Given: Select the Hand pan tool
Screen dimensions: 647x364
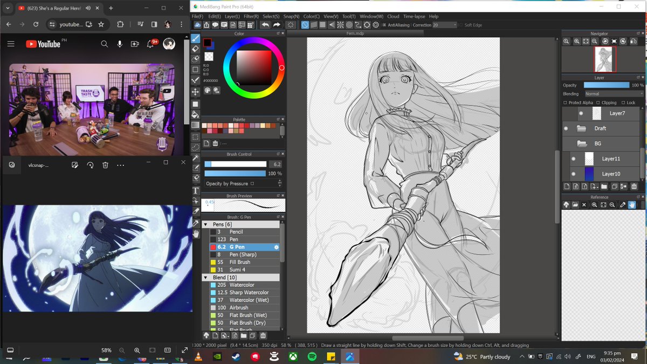Looking at the screenshot, I should point(196,233).
